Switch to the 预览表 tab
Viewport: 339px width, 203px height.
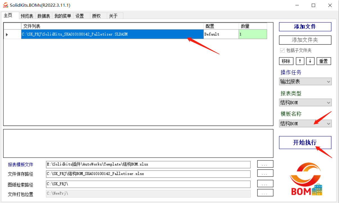coord(27,16)
